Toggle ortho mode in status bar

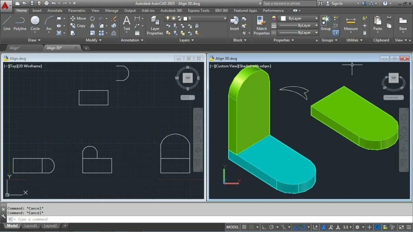pyautogui.click(x=264, y=227)
